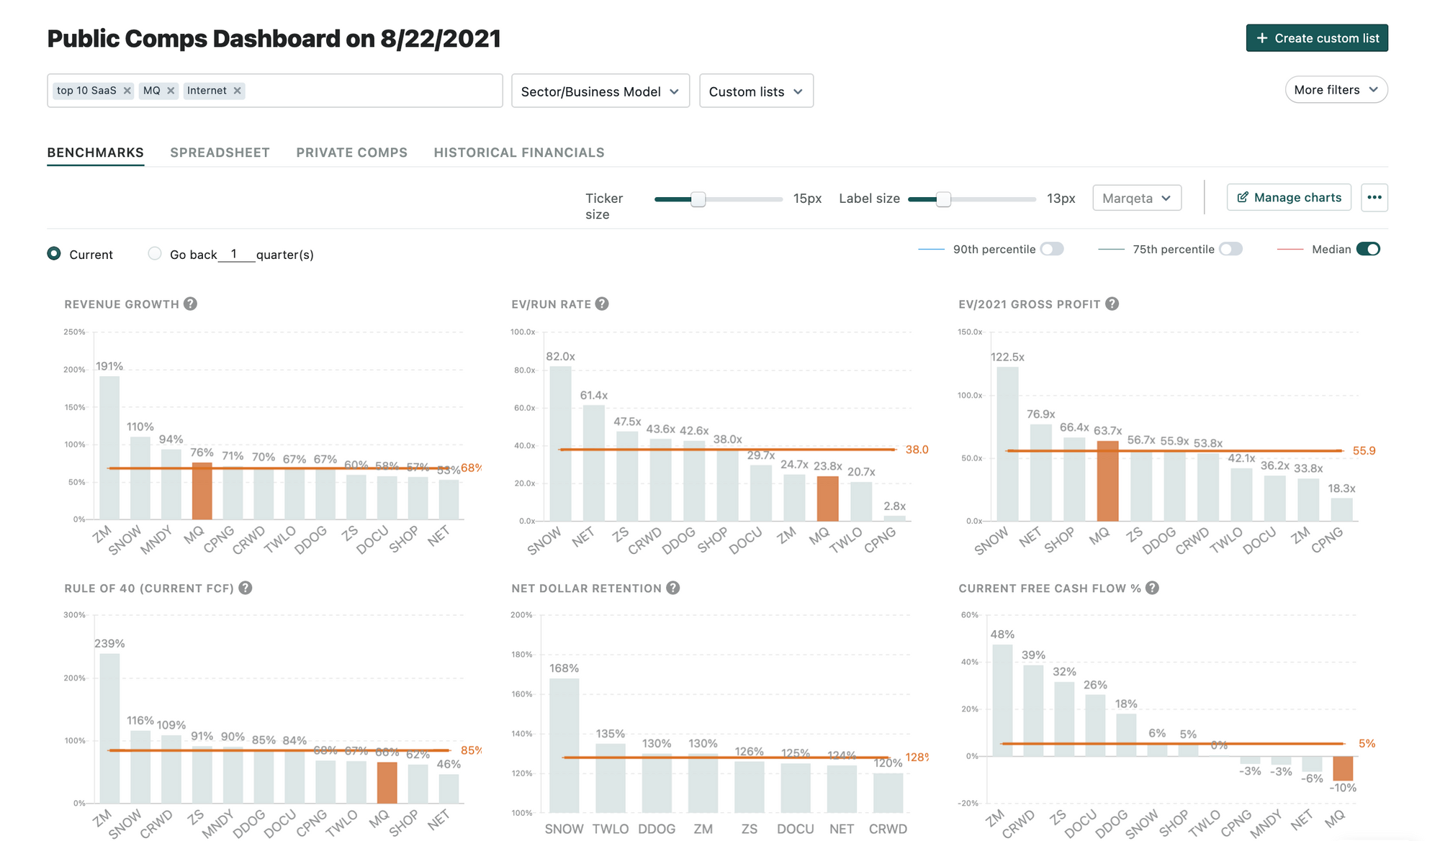Screen dimensions: 1440x841
Task: Open help icon for Current Free Cash Flow %
Action: tap(1152, 588)
